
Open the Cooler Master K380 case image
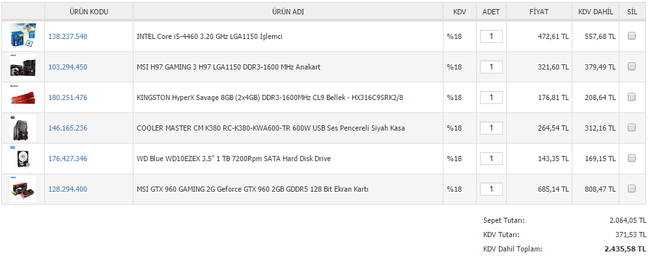coord(23,128)
